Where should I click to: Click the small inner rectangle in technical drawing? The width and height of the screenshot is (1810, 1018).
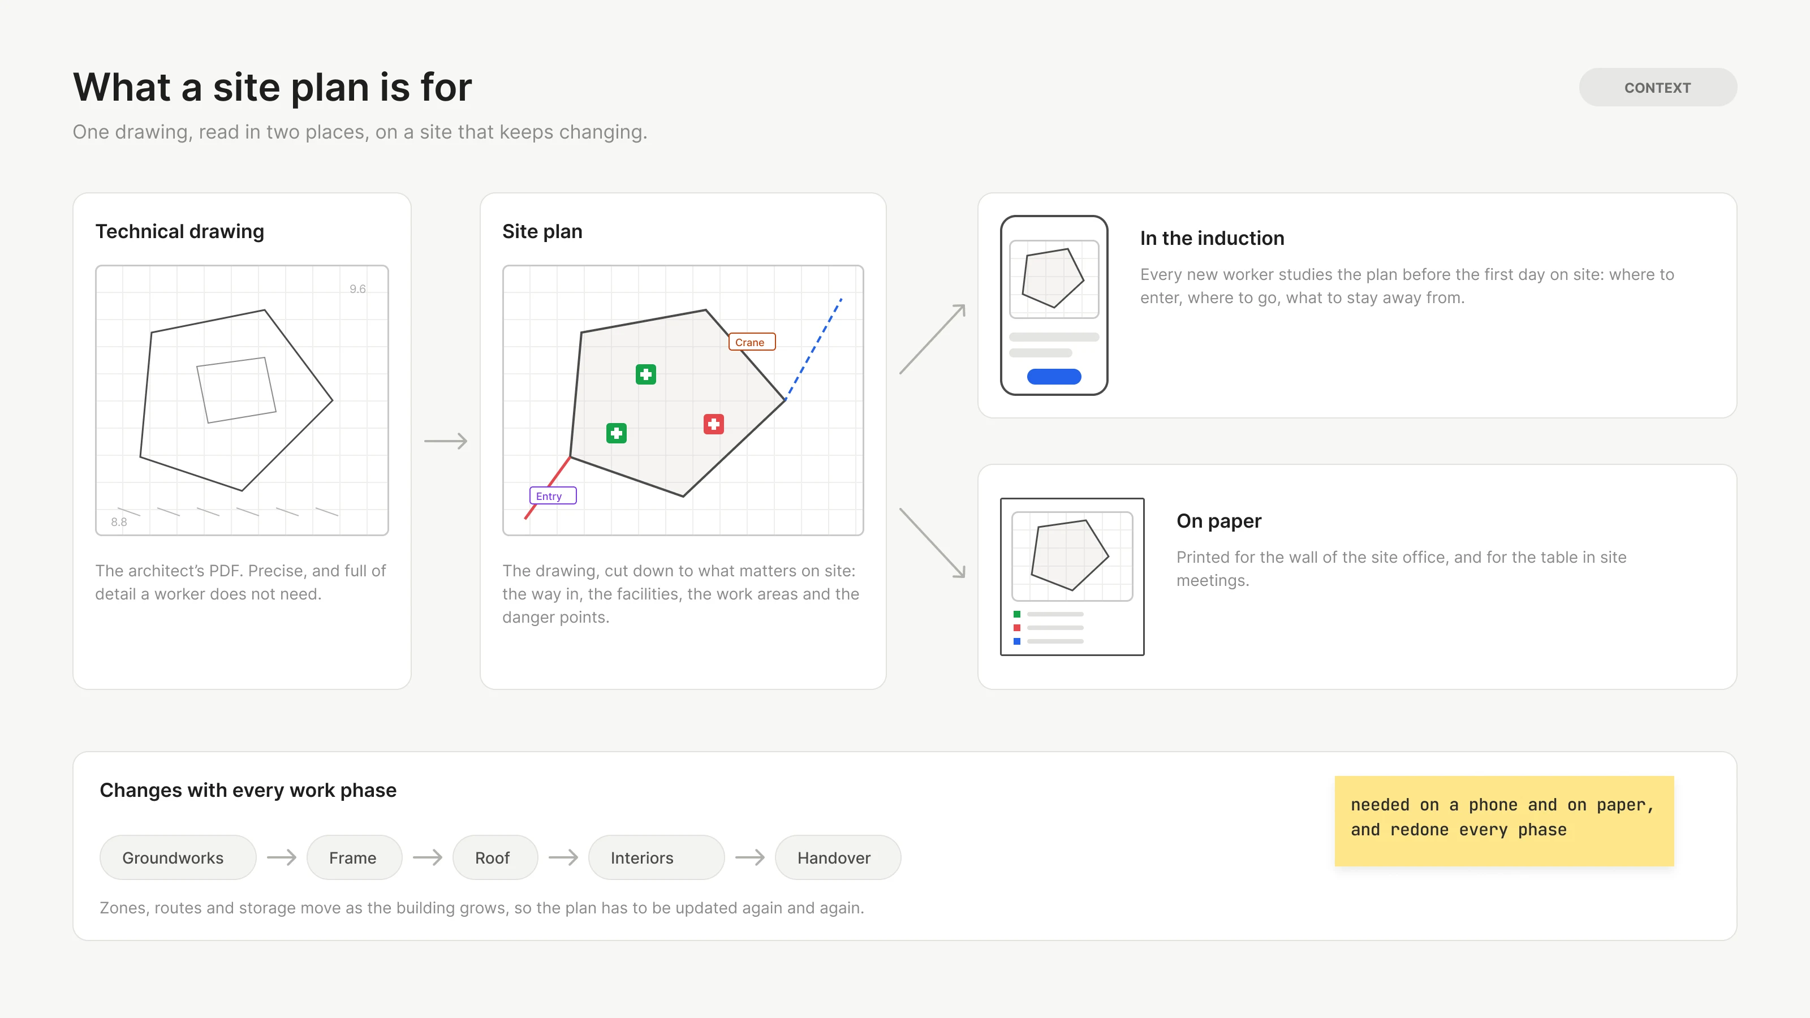click(236, 390)
